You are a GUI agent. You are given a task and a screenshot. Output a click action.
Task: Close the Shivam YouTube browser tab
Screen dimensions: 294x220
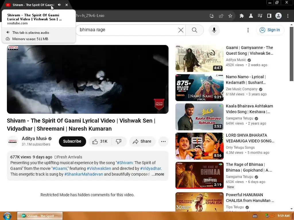click(x=67, y=5)
